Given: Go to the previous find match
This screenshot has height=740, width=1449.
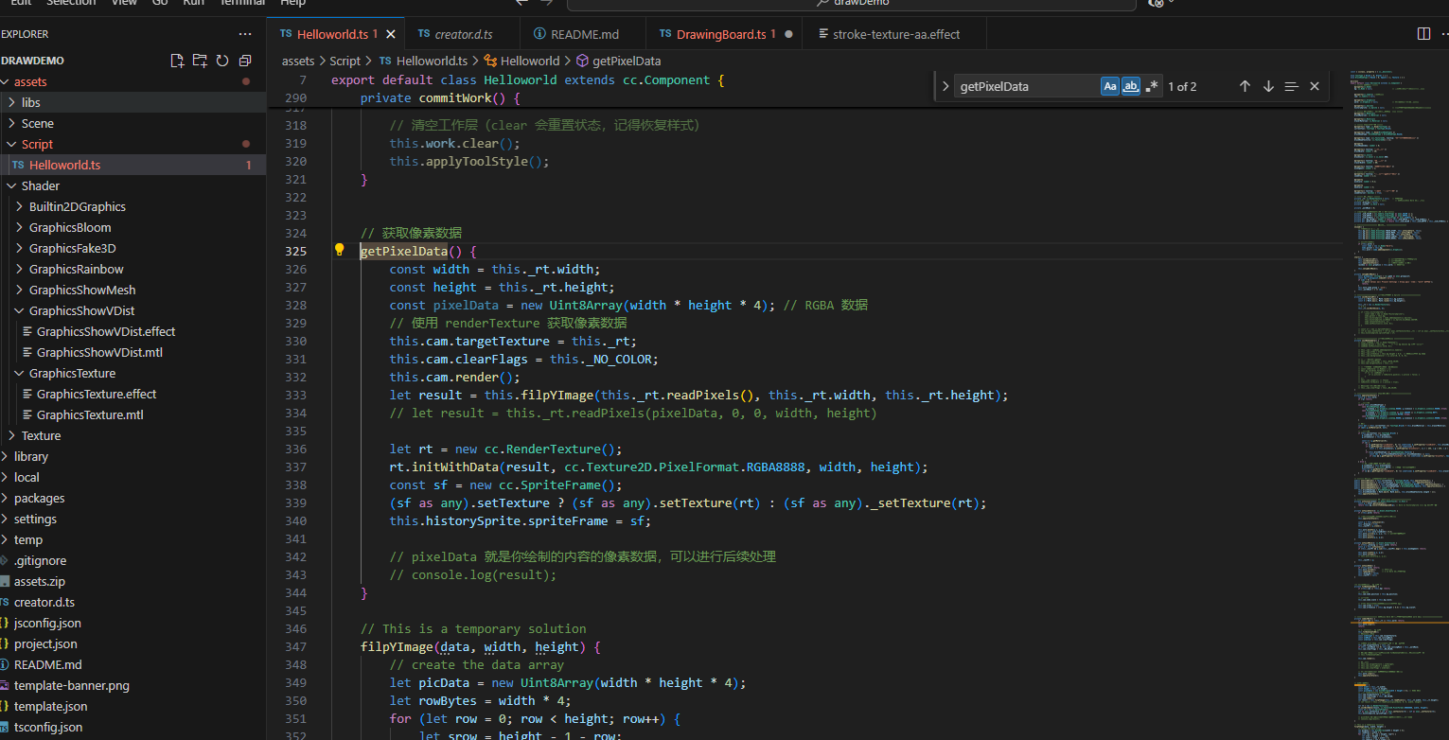Looking at the screenshot, I should [x=1245, y=86].
